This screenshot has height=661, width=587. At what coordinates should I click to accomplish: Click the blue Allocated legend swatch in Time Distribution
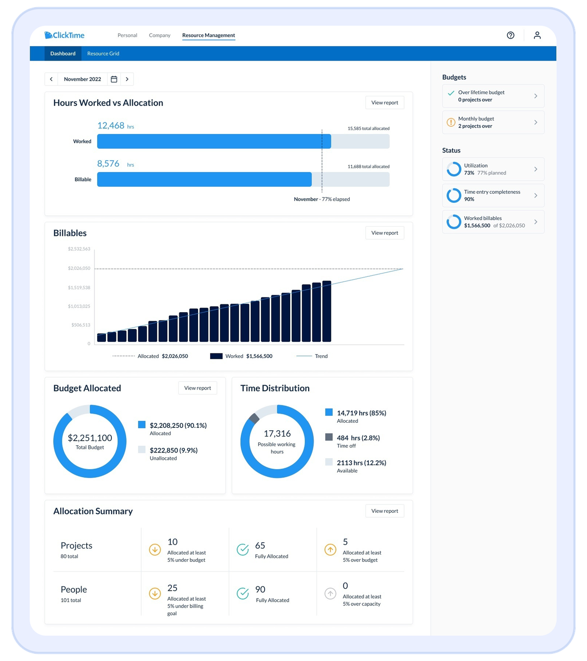tap(329, 412)
